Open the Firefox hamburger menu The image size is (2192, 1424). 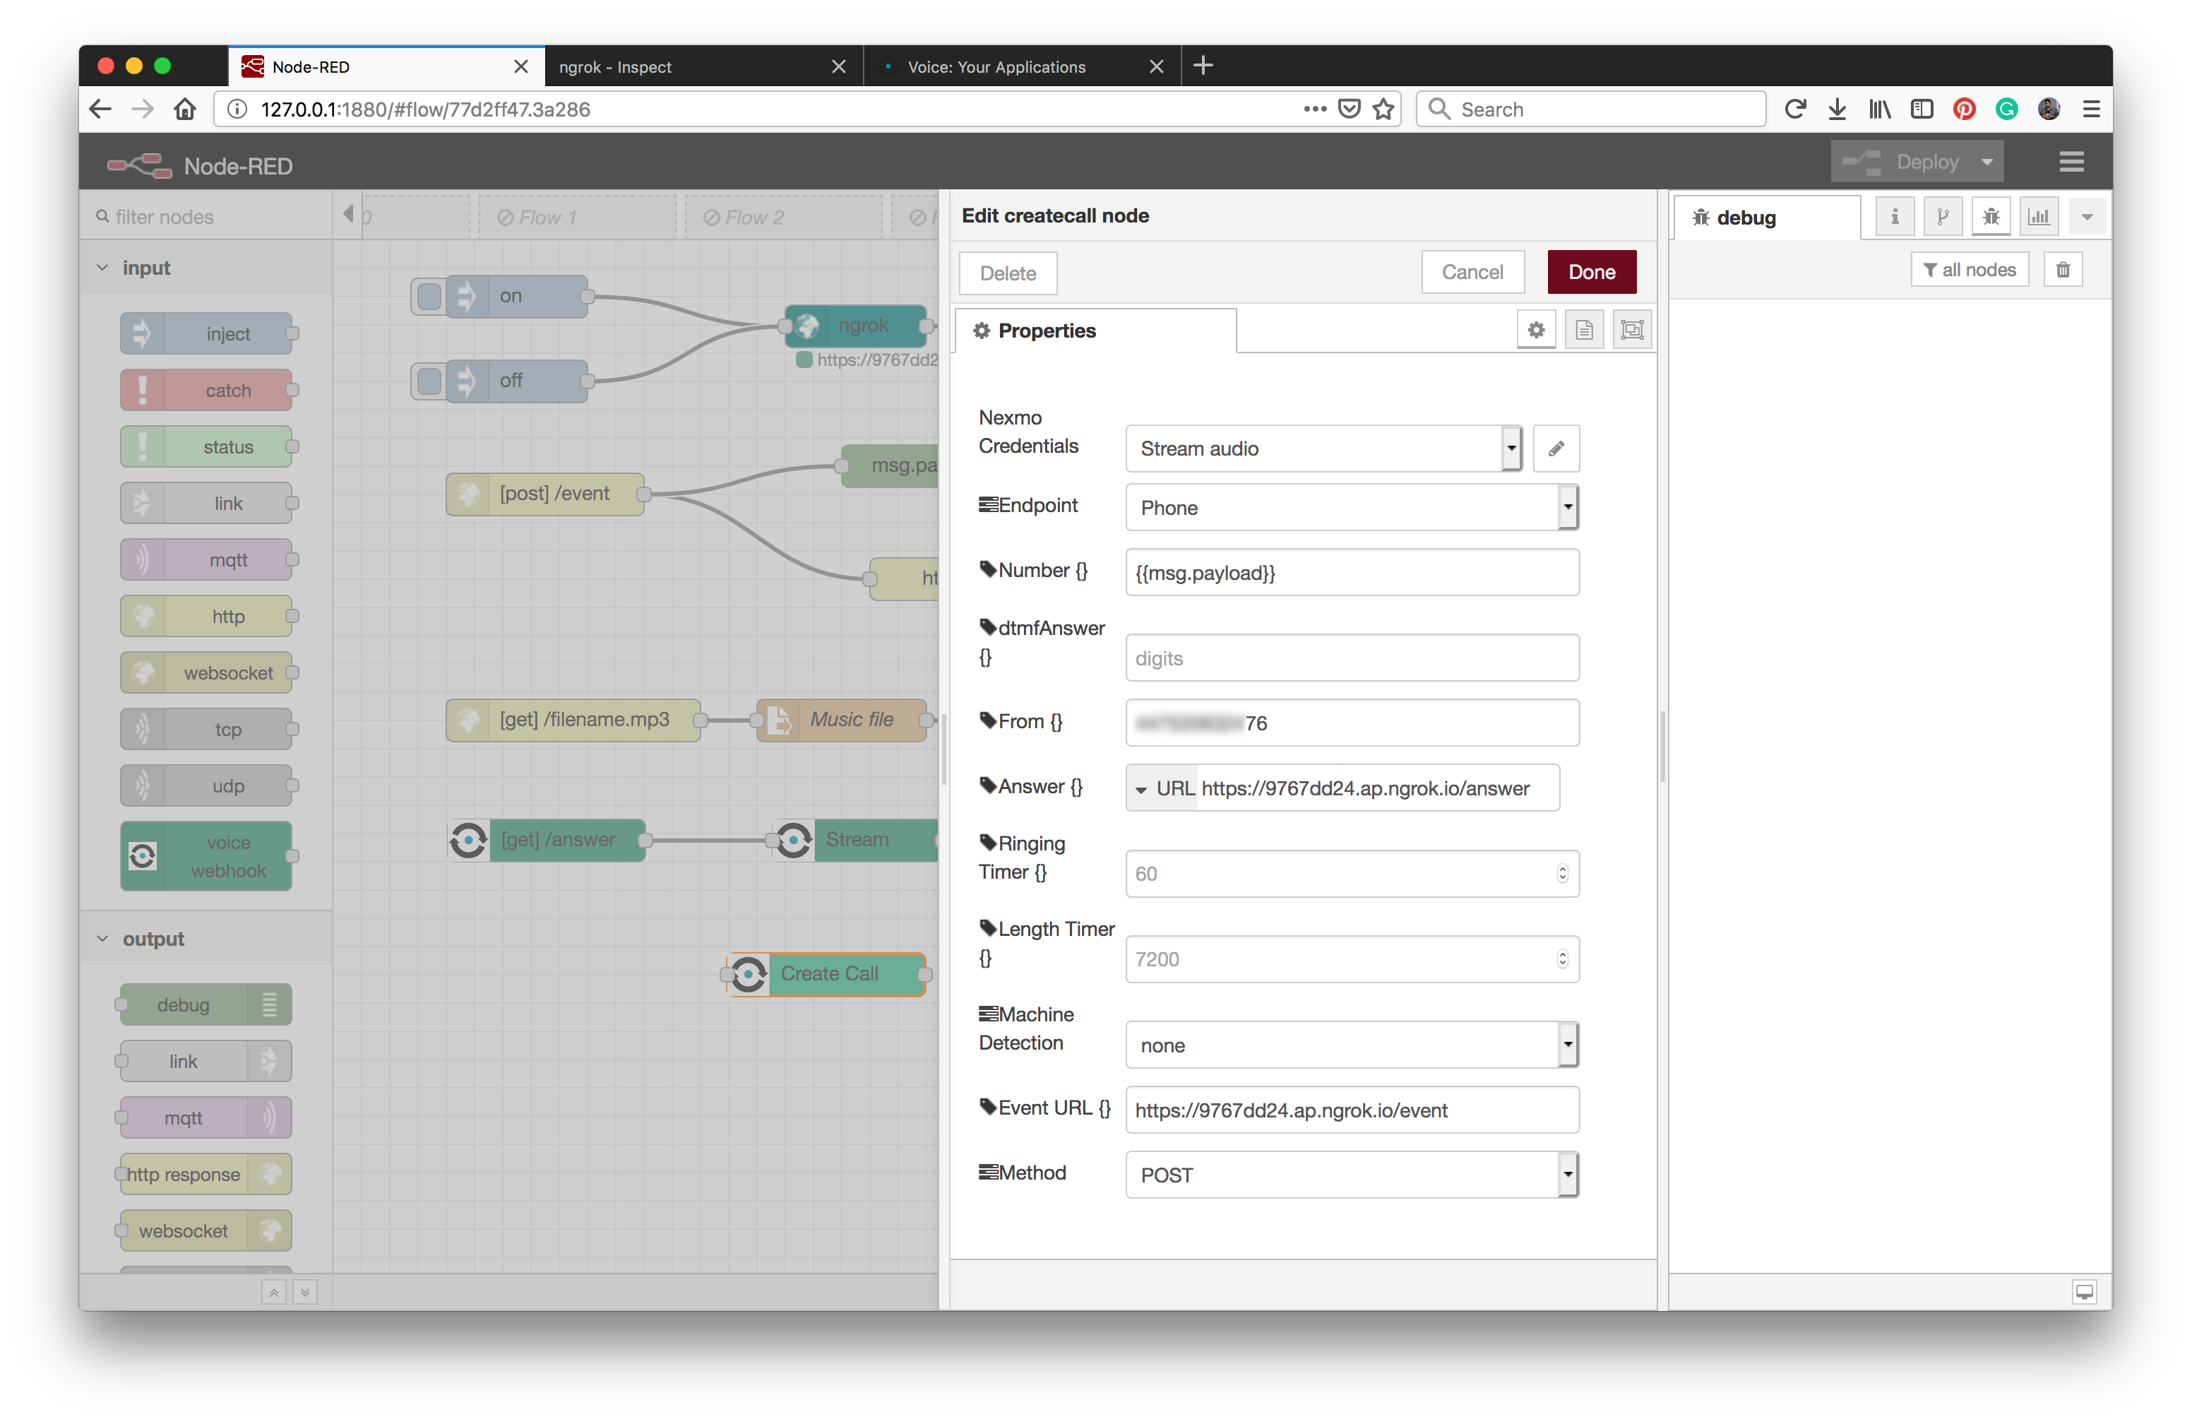[x=2092, y=109]
